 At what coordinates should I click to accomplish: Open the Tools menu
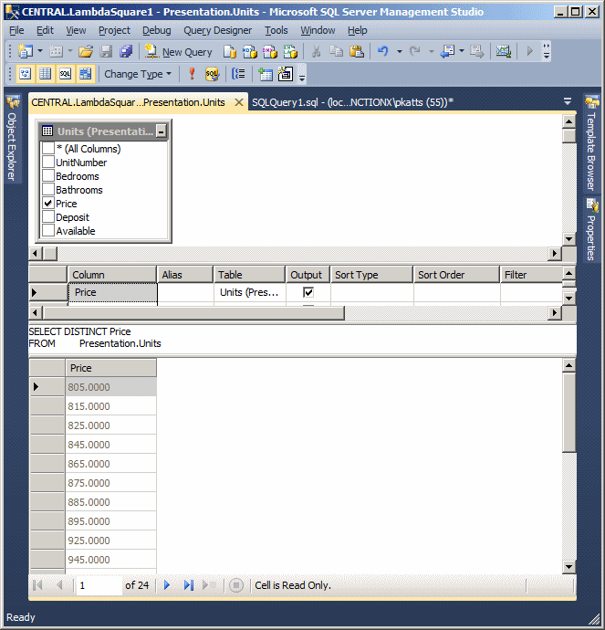point(276,30)
